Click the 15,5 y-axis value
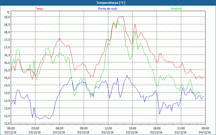Image resolution: width=216 pixels, height=135 pixels. (x=7, y=70)
